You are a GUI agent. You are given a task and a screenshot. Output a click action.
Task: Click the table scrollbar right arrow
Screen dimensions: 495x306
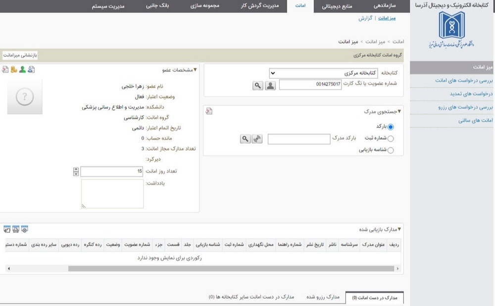[398, 269]
